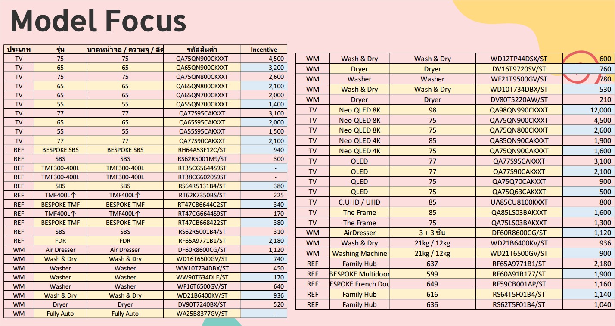This screenshot has width=615, height=326.
Task: Click the "Model Focus" slide title
Action: 98,21
